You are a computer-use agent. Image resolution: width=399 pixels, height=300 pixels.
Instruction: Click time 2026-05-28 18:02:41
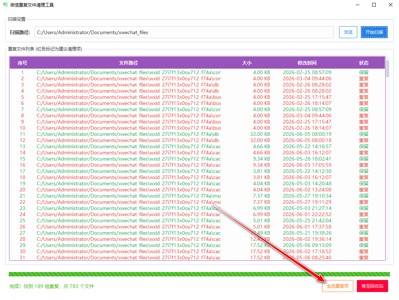pos(307,159)
